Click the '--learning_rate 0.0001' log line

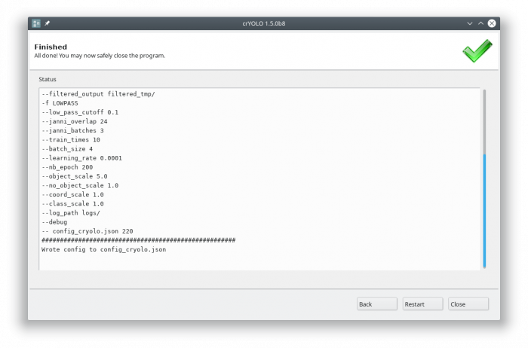(x=81, y=158)
